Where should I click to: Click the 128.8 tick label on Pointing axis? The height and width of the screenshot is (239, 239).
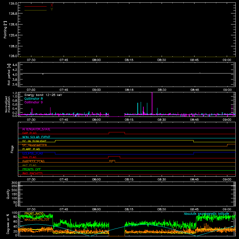[13, 13]
